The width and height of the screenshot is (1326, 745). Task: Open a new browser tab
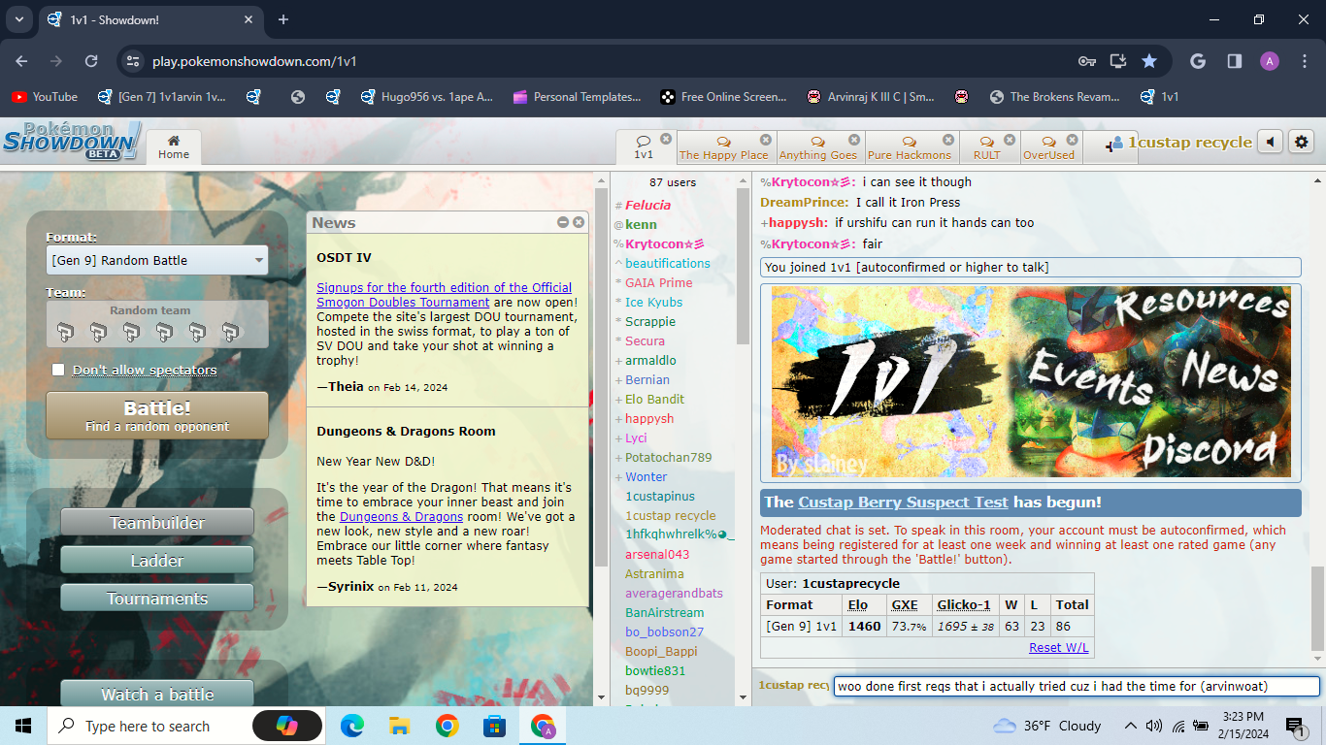[283, 19]
